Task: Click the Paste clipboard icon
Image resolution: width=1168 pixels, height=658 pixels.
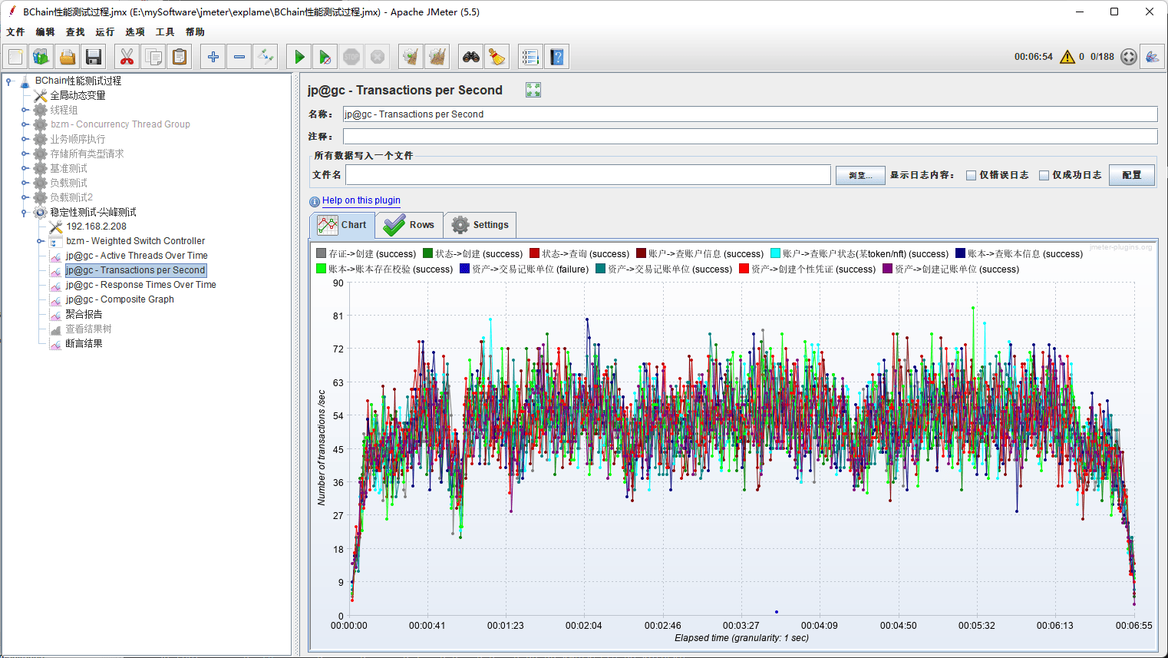Action: (x=180, y=57)
